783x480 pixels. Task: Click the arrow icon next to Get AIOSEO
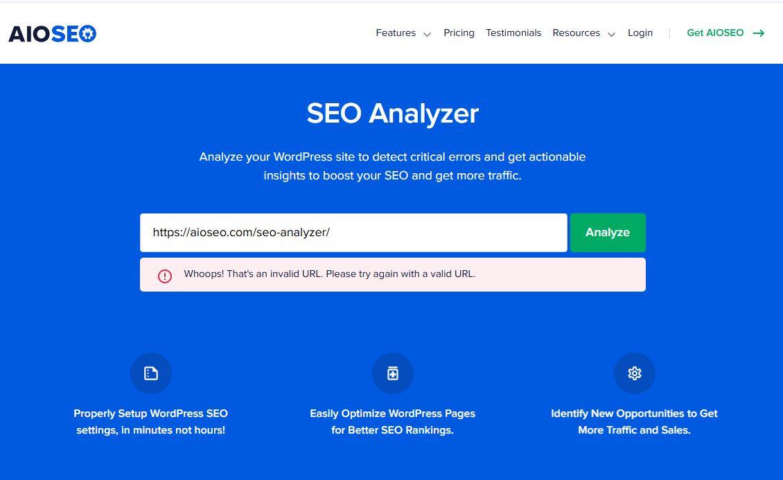tap(759, 33)
